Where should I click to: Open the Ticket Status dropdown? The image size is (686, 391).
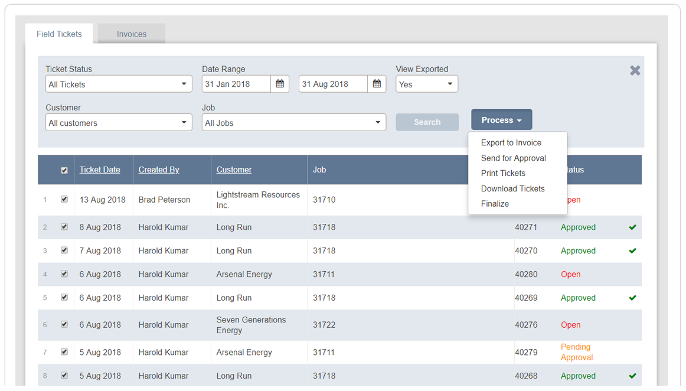pos(118,84)
